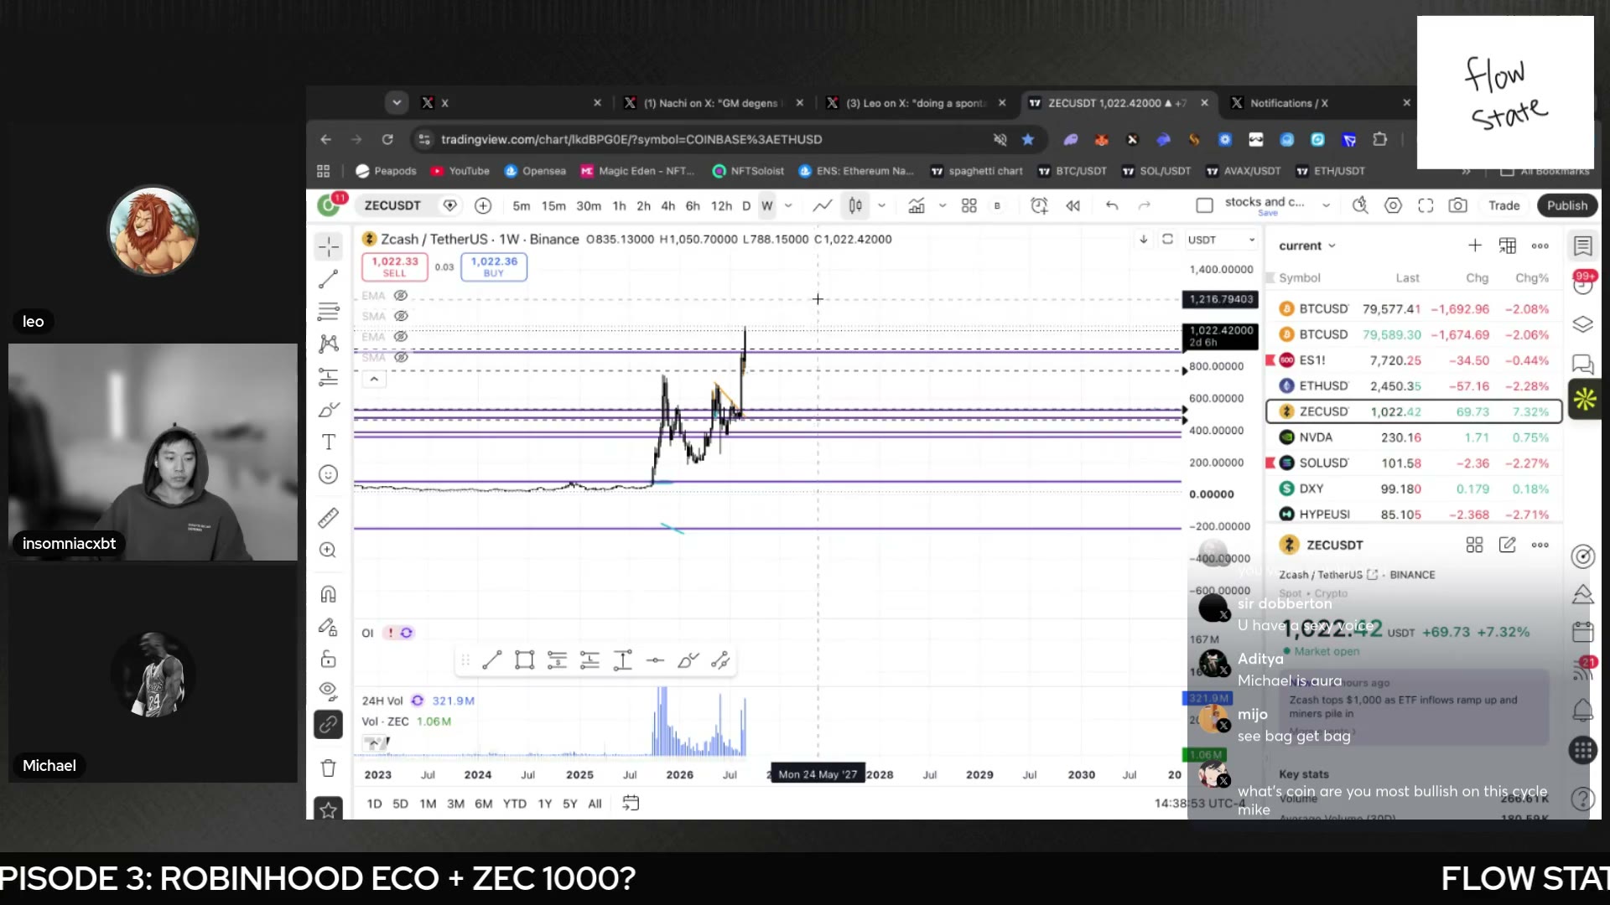Image resolution: width=1610 pixels, height=905 pixels.
Task: Toggle visibility of first EMA indicator
Action: [x=401, y=296]
